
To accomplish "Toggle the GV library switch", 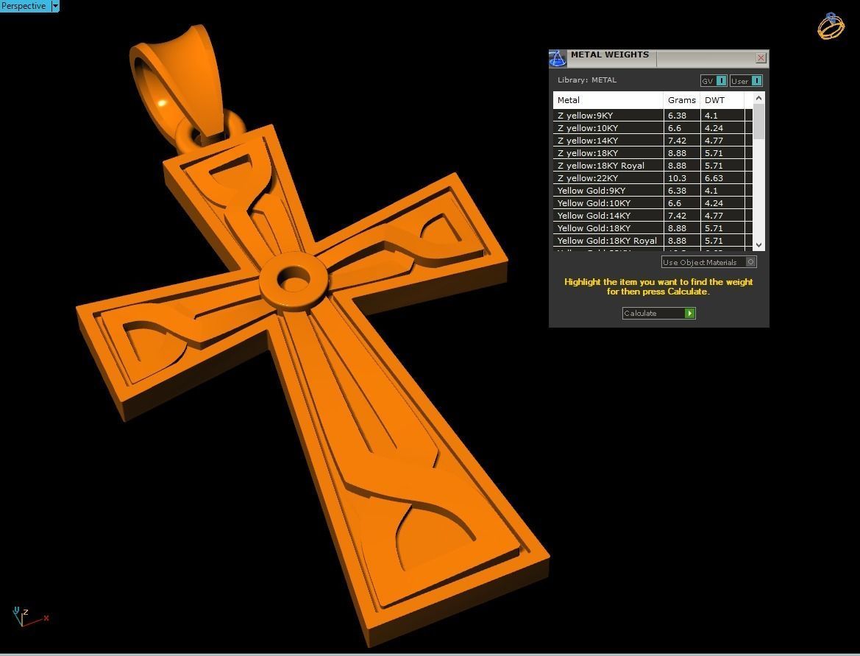I will pos(721,81).
